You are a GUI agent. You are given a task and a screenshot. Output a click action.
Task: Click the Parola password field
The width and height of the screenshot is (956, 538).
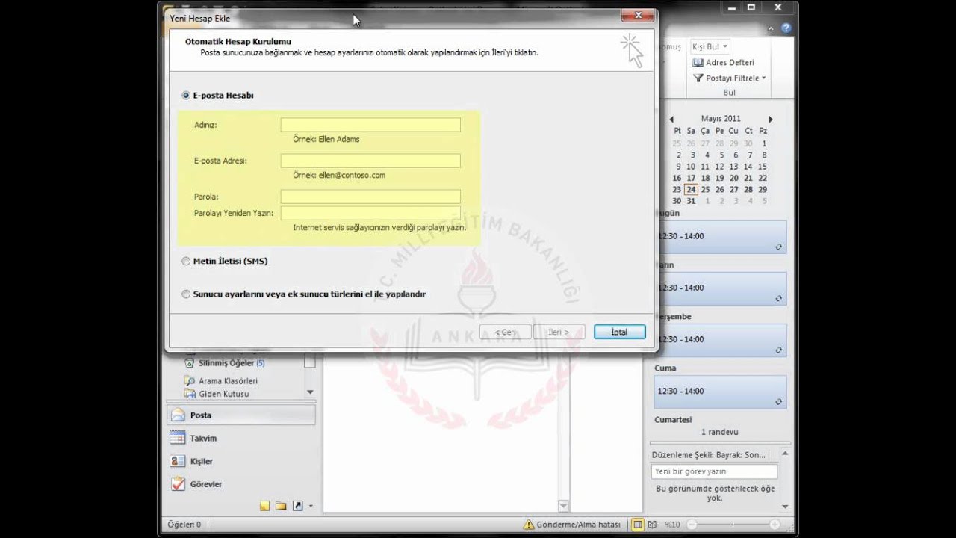point(370,197)
